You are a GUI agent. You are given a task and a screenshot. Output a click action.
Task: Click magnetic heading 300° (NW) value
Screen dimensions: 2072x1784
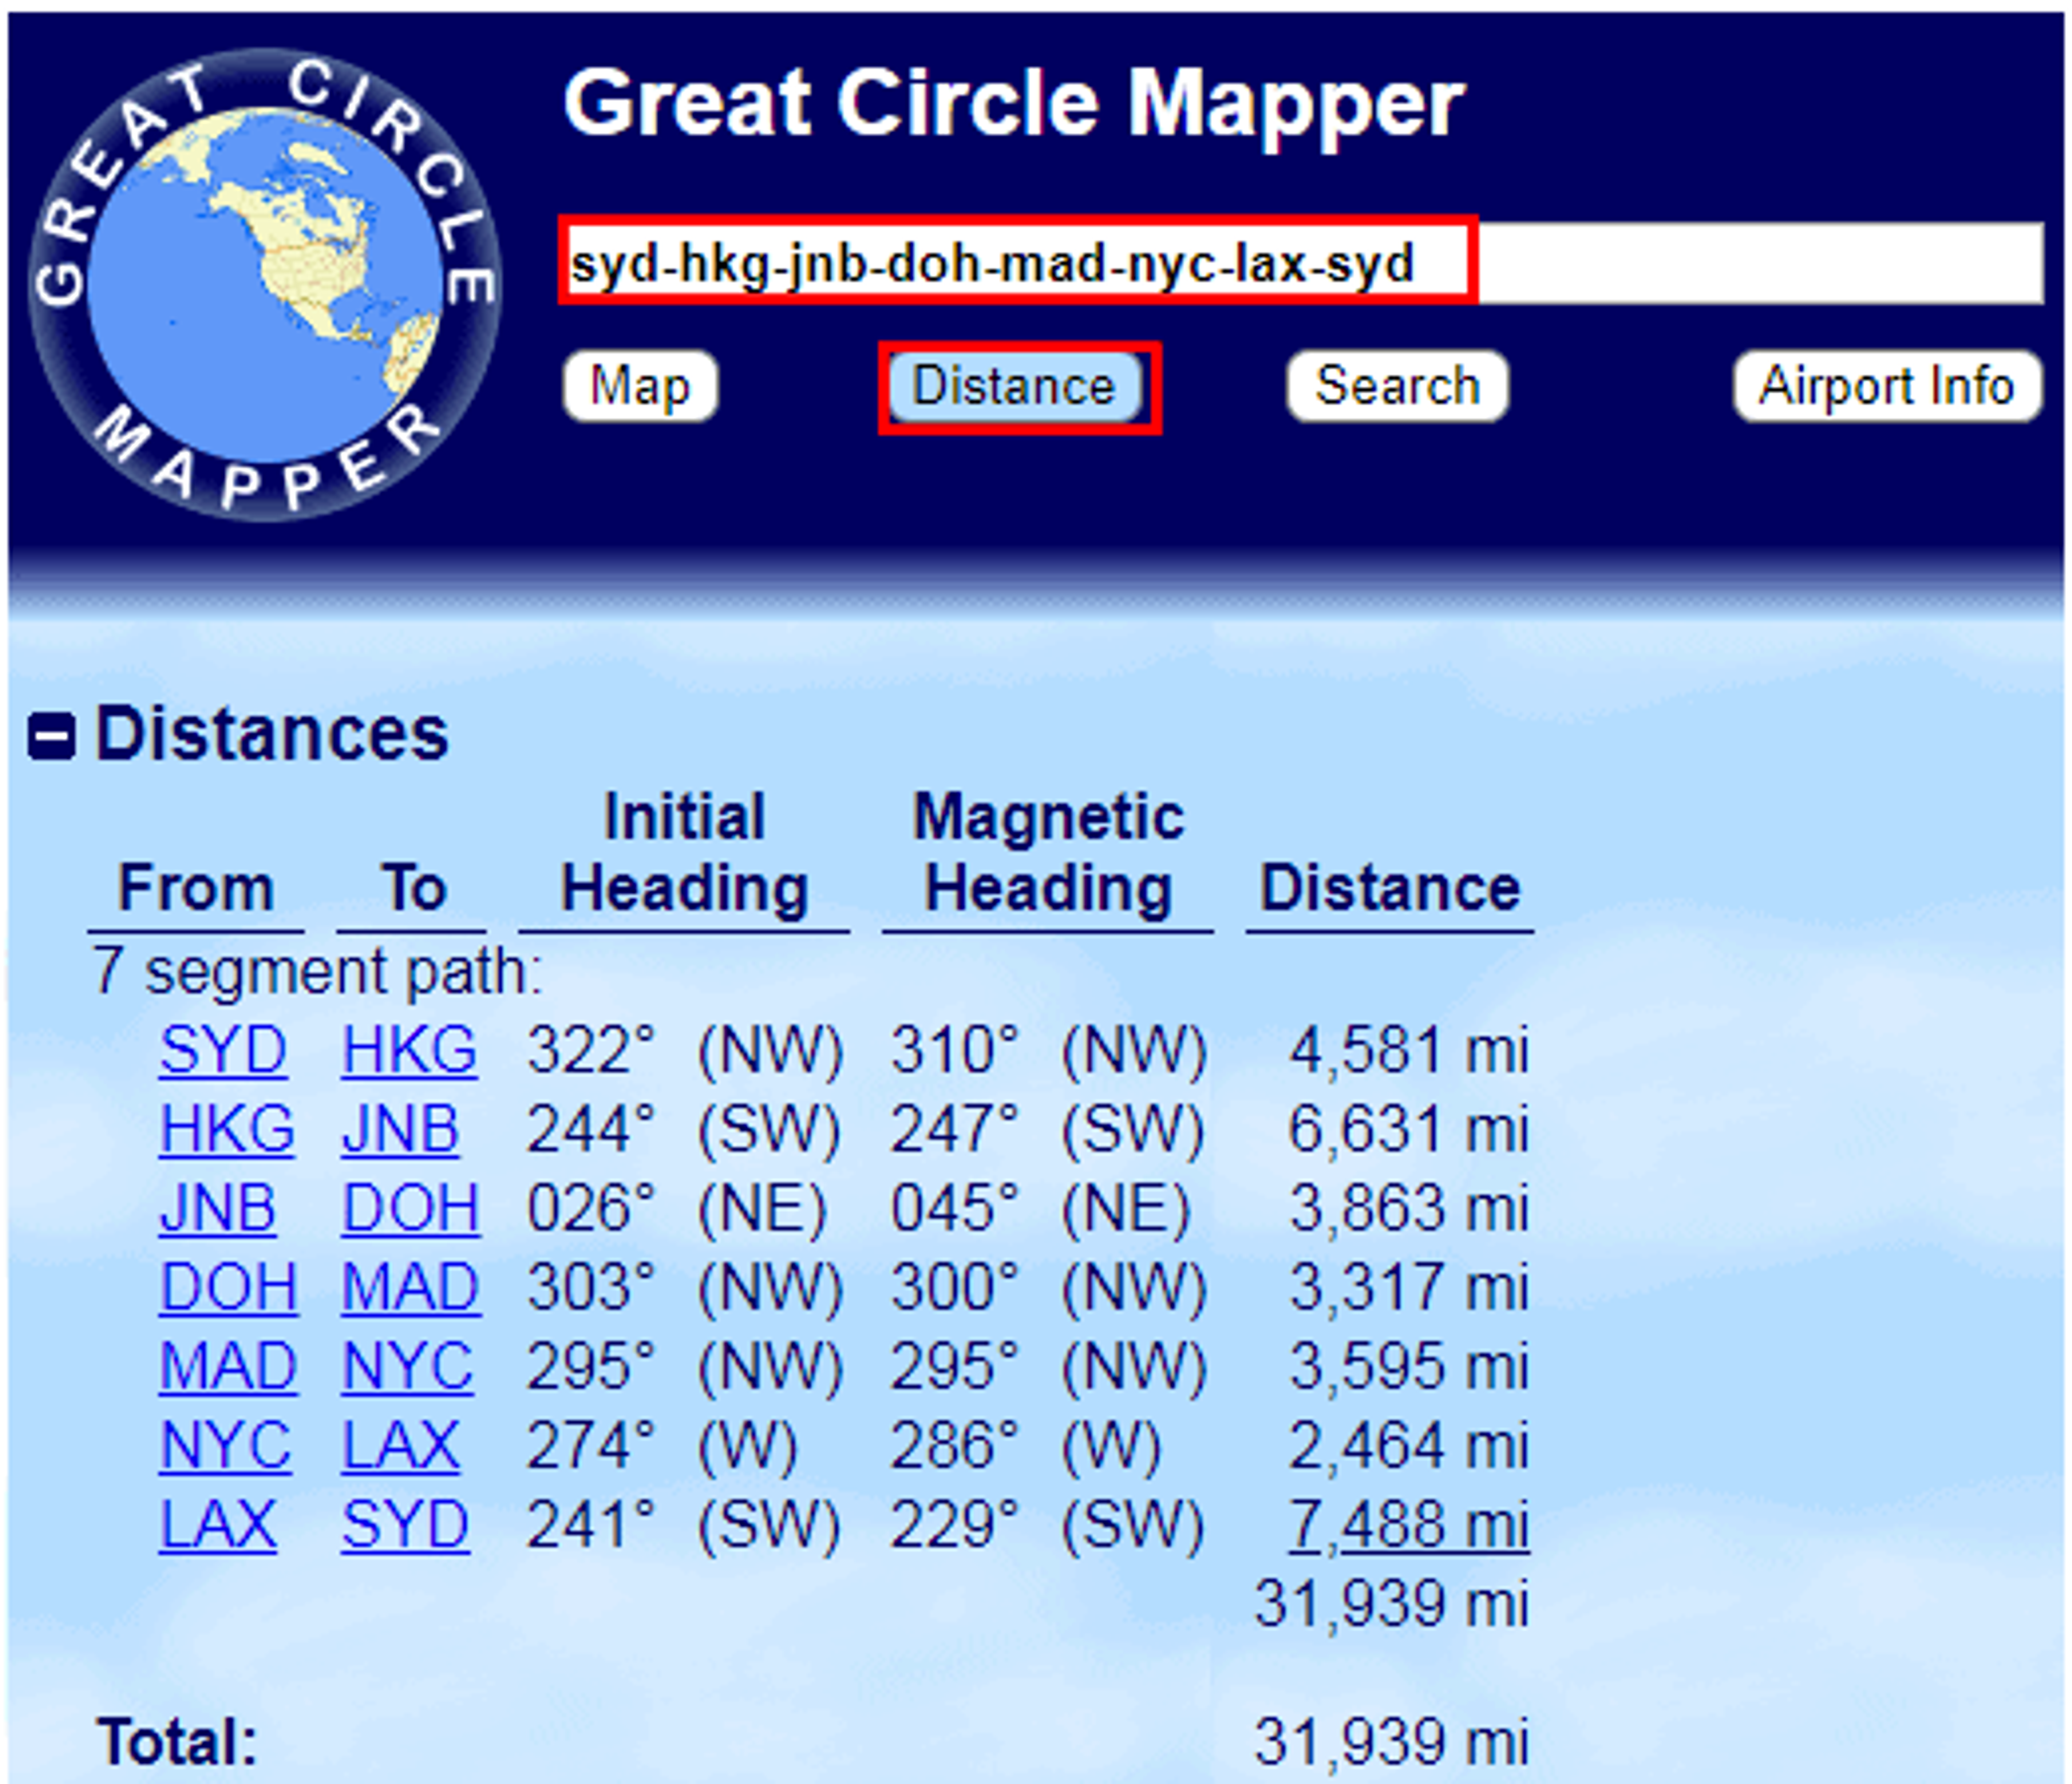click(x=1050, y=1288)
